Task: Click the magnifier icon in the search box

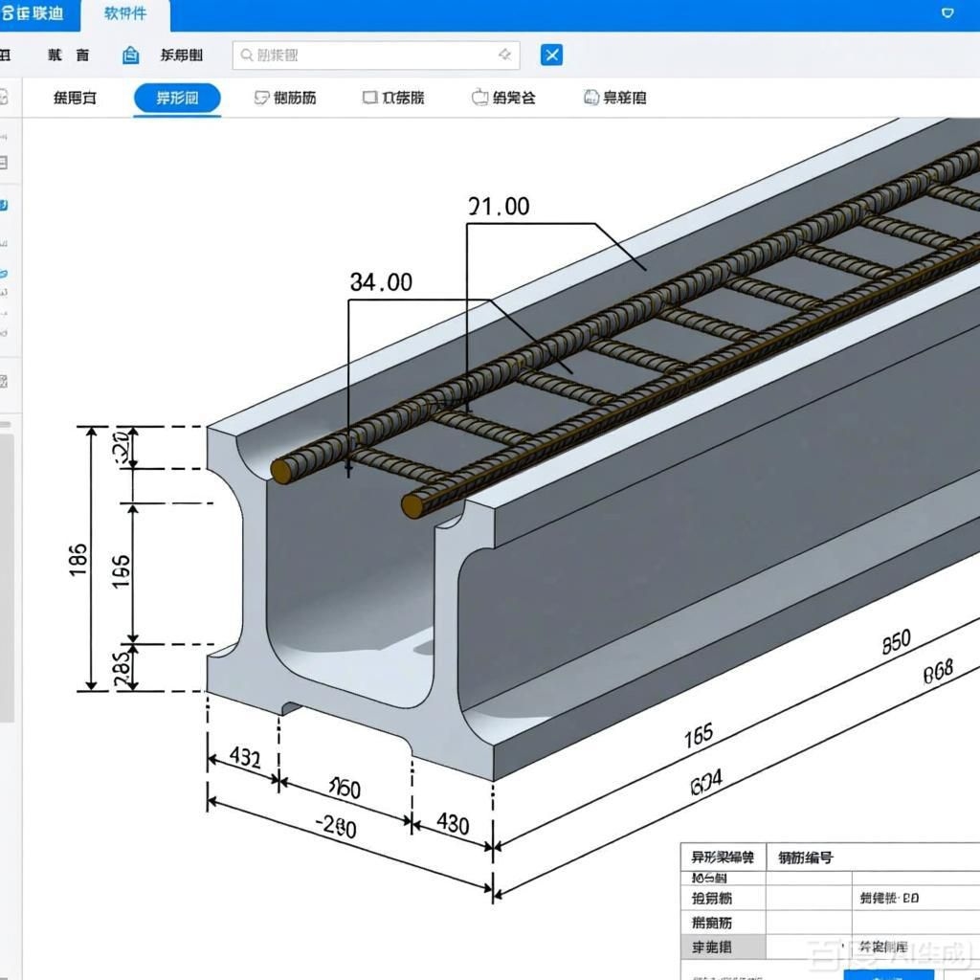Action: point(247,56)
